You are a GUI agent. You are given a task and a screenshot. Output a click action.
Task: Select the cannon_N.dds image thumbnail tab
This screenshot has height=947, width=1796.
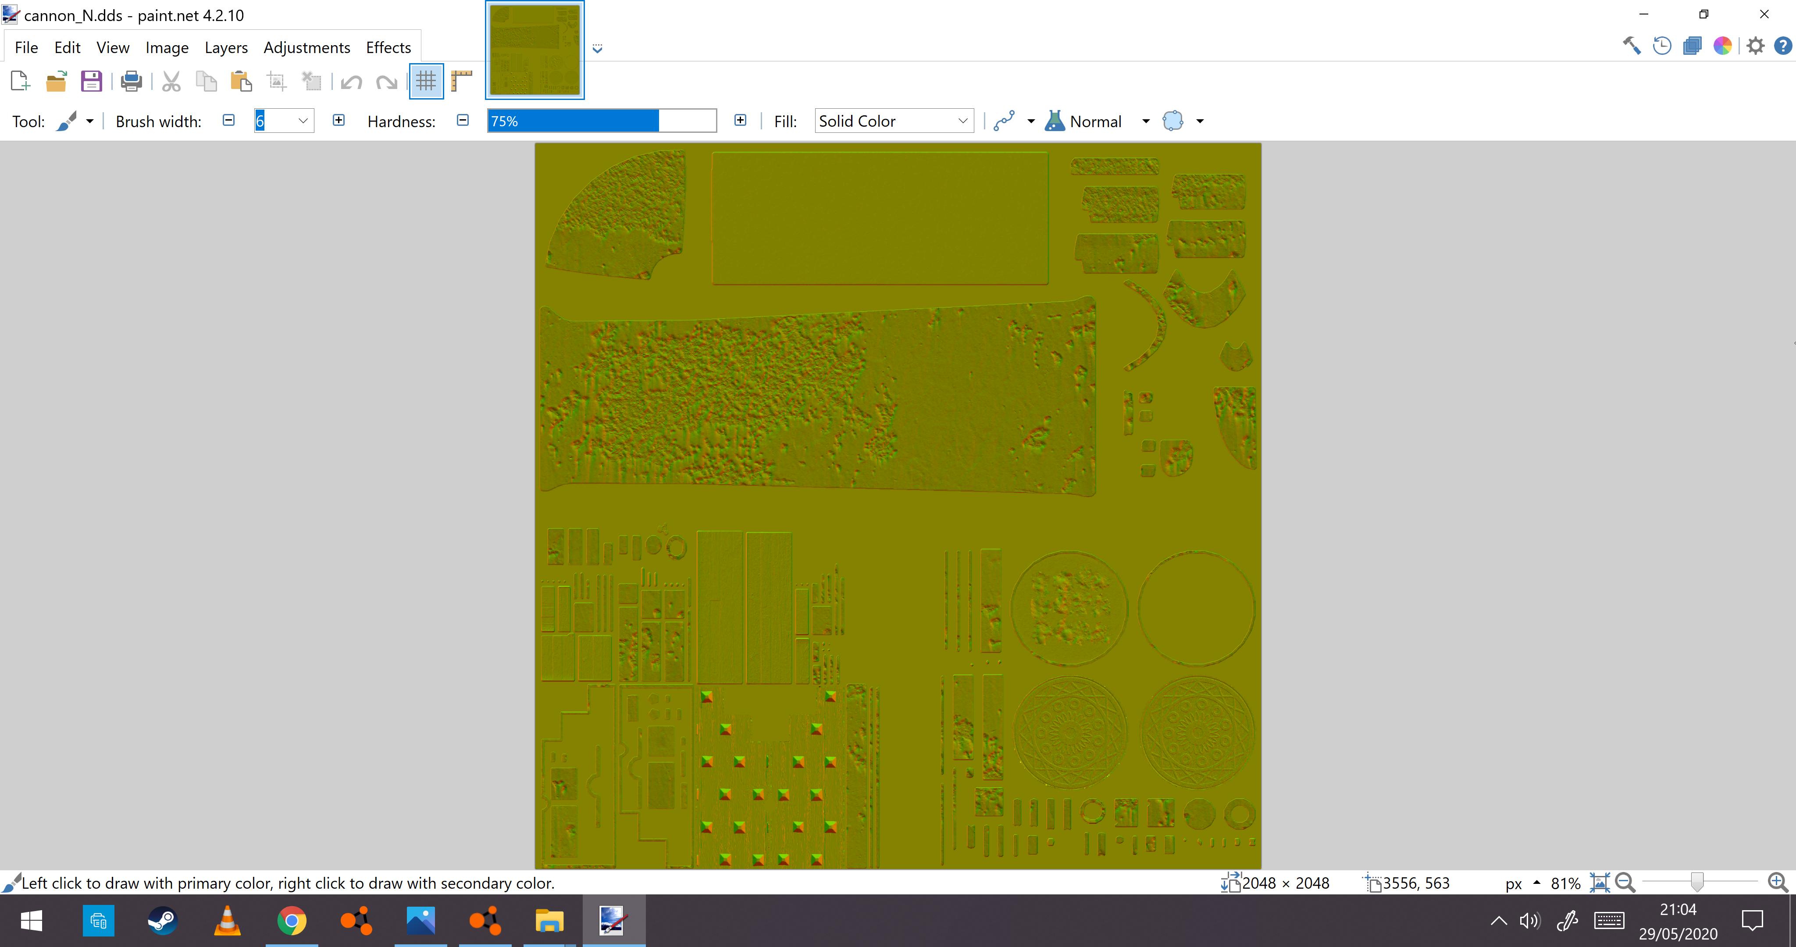[535, 50]
